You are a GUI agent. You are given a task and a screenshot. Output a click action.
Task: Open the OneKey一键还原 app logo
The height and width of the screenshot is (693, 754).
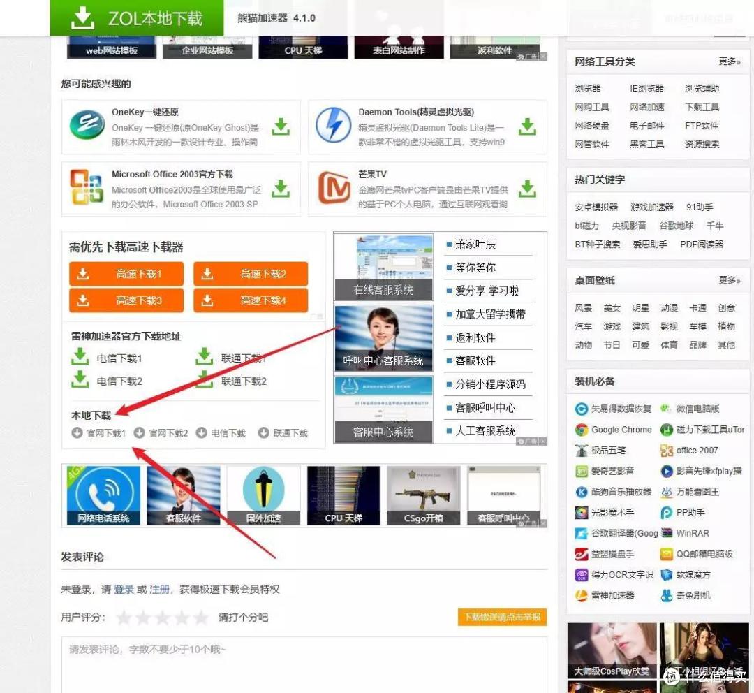[x=87, y=124]
